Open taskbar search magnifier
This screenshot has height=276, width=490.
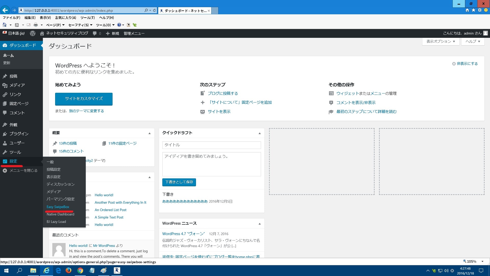pos(20,270)
